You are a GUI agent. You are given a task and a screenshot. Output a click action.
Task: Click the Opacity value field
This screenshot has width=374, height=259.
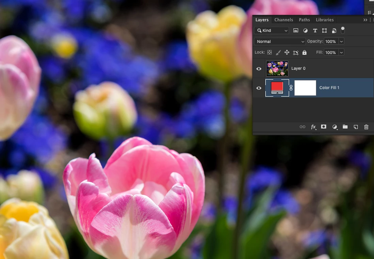click(x=331, y=41)
